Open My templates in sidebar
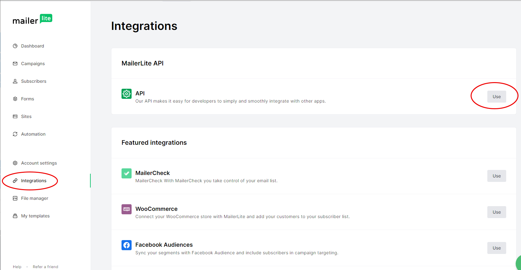The image size is (521, 270). pyautogui.click(x=35, y=216)
